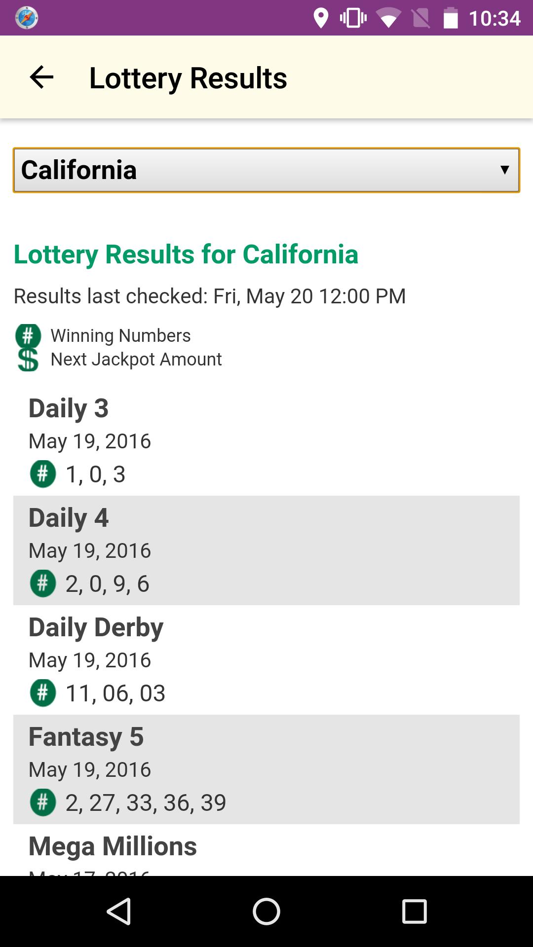The image size is (533, 947).
Task: Tap the Daily 3 hash icon
Action: pos(43,474)
